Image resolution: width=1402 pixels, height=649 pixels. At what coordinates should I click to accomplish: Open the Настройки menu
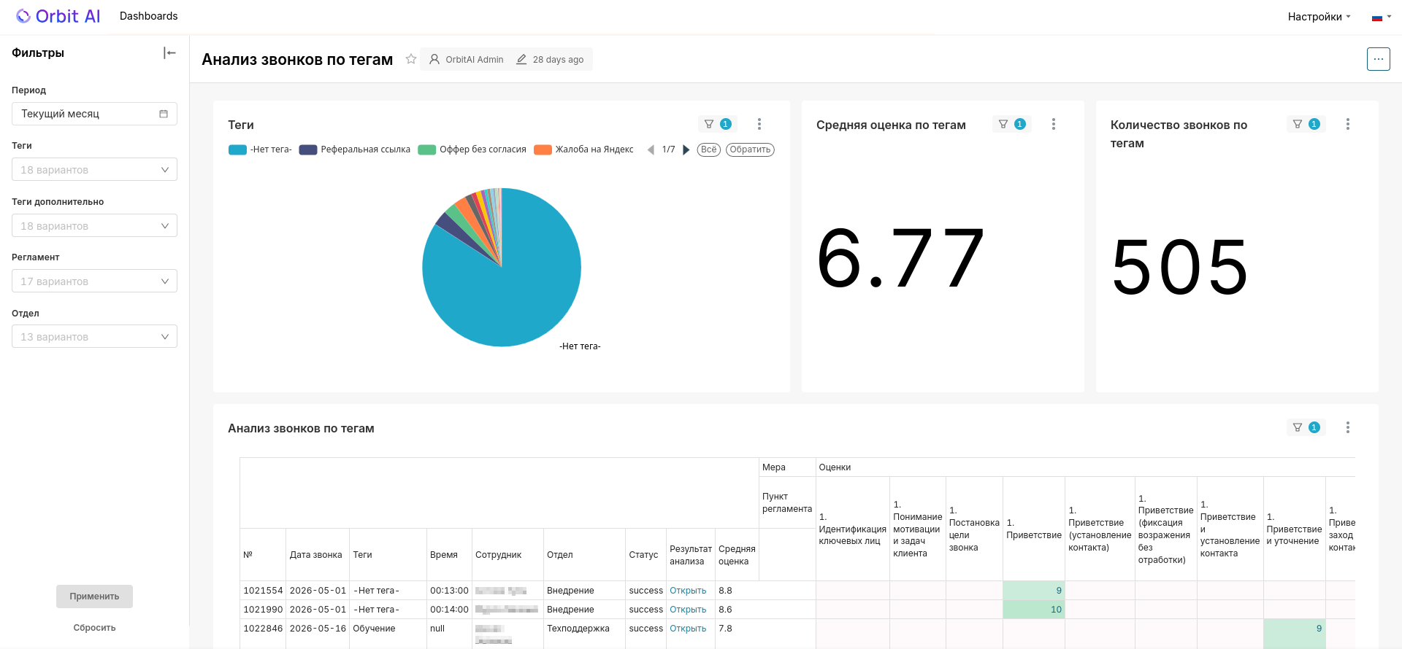coord(1319,17)
